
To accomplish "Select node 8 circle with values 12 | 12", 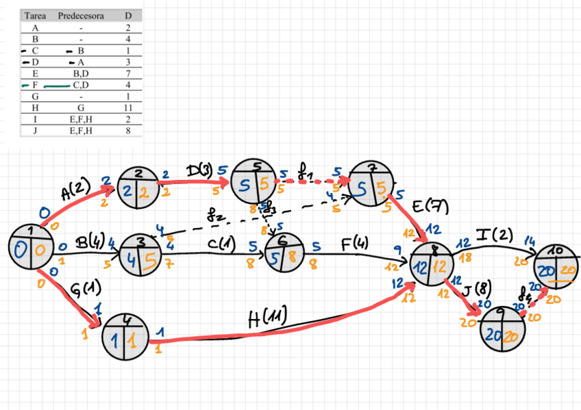I will click(x=432, y=264).
